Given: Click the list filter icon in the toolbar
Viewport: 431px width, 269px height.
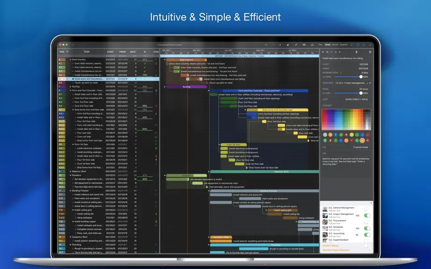Looking at the screenshot, I should tap(280, 44).
